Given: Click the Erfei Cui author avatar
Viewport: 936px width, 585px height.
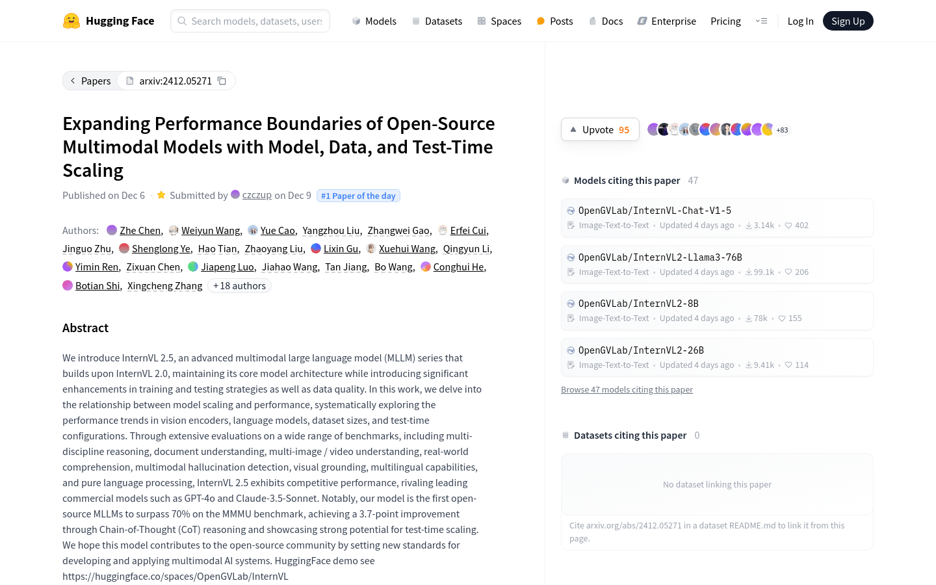Looking at the screenshot, I should pos(443,230).
